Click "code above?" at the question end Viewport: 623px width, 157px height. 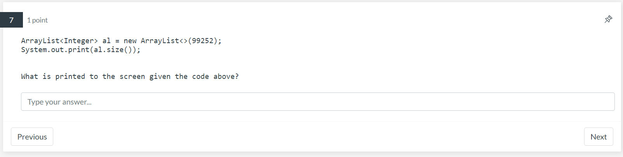(215, 77)
